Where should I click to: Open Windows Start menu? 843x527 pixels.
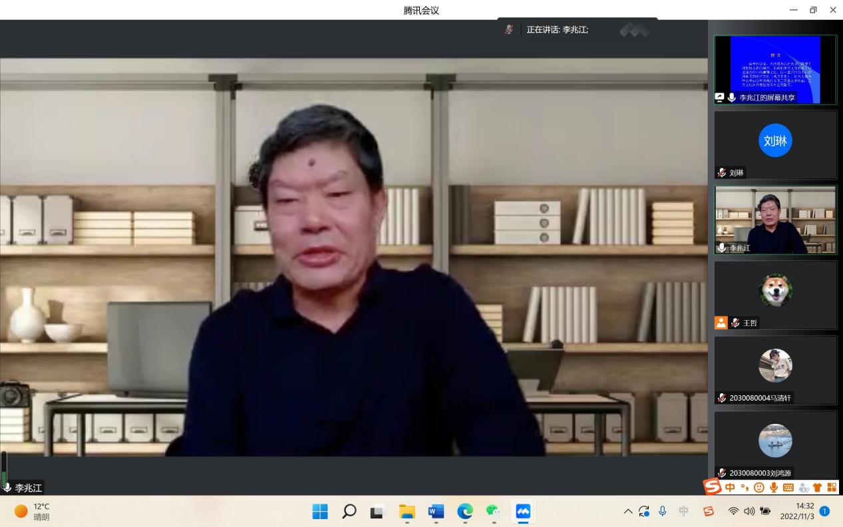pos(320,511)
